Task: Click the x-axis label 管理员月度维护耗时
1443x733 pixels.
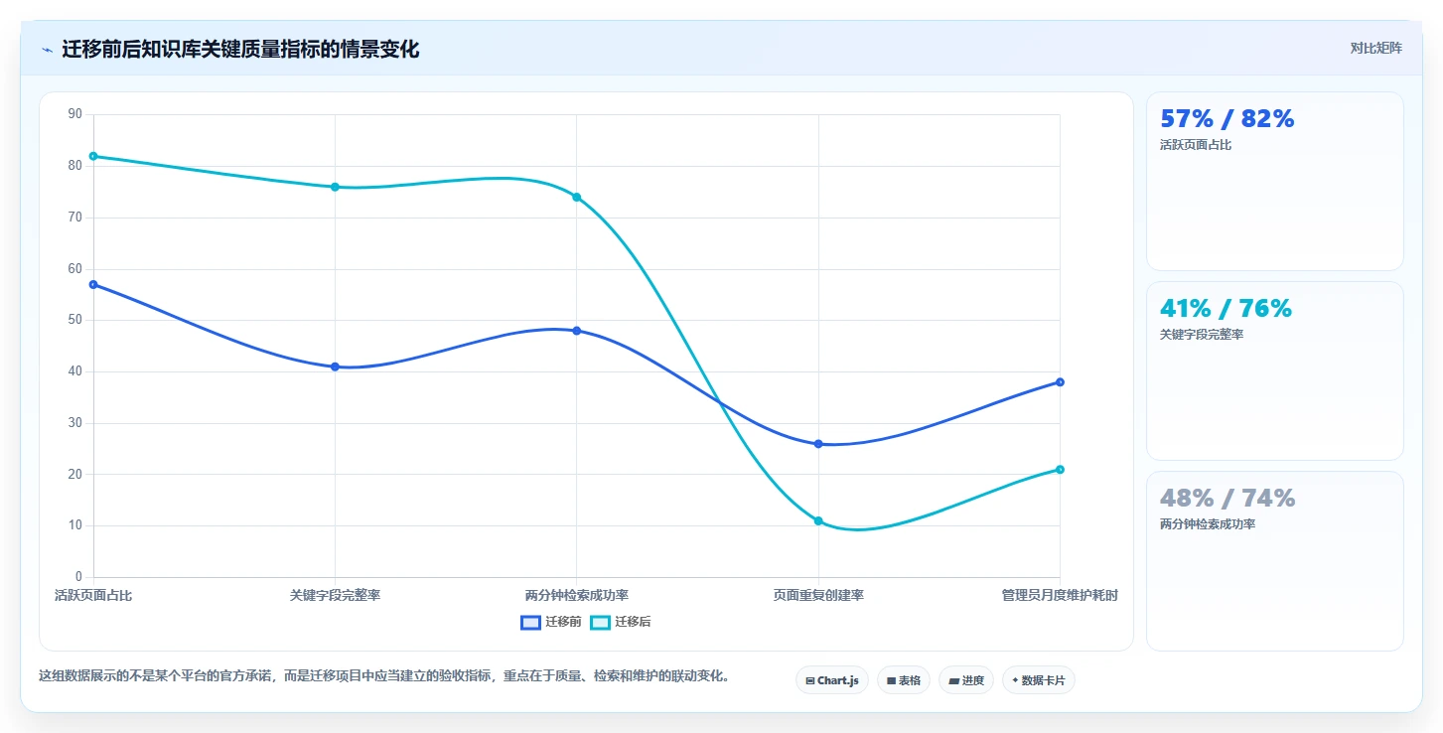Action: point(1060,596)
